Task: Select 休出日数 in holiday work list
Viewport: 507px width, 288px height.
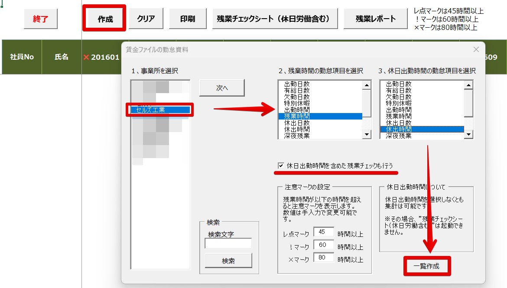Action: [x=422, y=123]
